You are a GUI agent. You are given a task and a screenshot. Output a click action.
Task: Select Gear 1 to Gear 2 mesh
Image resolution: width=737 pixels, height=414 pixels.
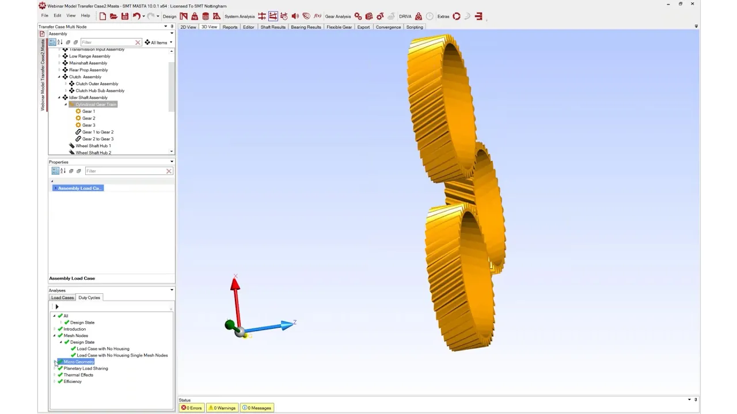(98, 132)
